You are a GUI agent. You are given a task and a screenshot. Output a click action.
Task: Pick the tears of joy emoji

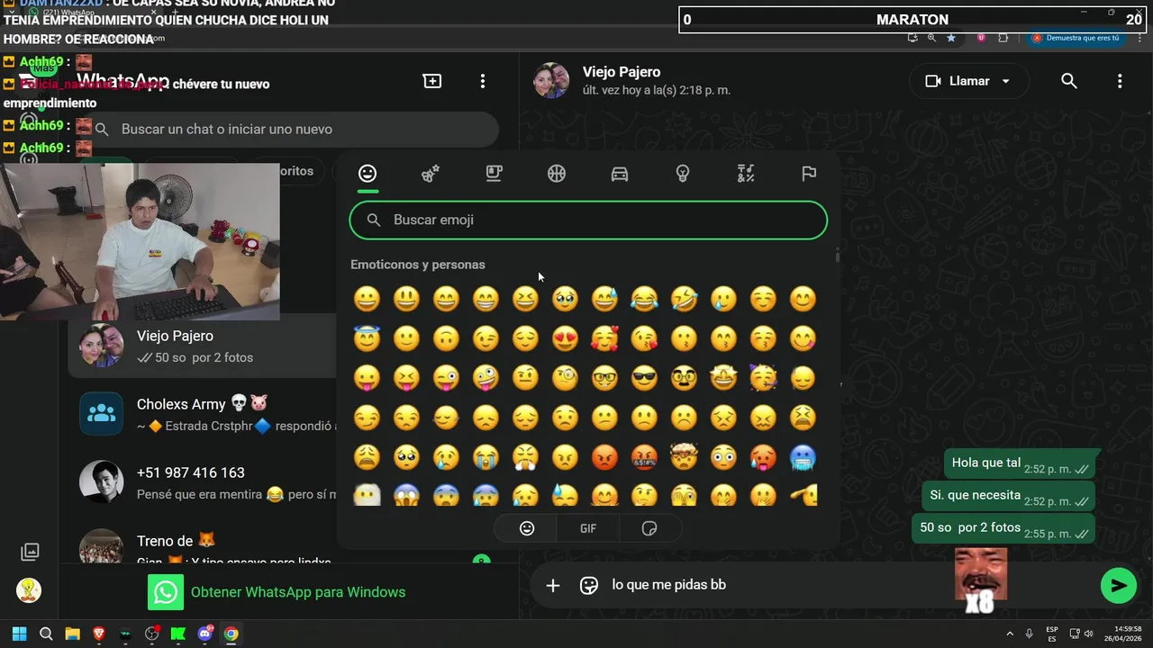(644, 299)
